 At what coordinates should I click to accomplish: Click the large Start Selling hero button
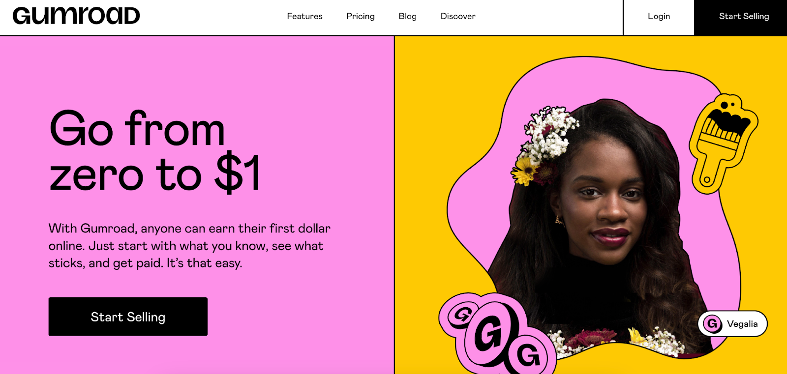pyautogui.click(x=128, y=316)
